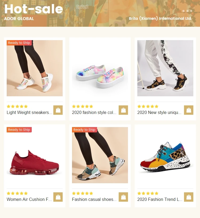Viewport: 200px width, 218px height.
Task: Open the 2020 New style uniqu... product link
Action: coord(159,112)
